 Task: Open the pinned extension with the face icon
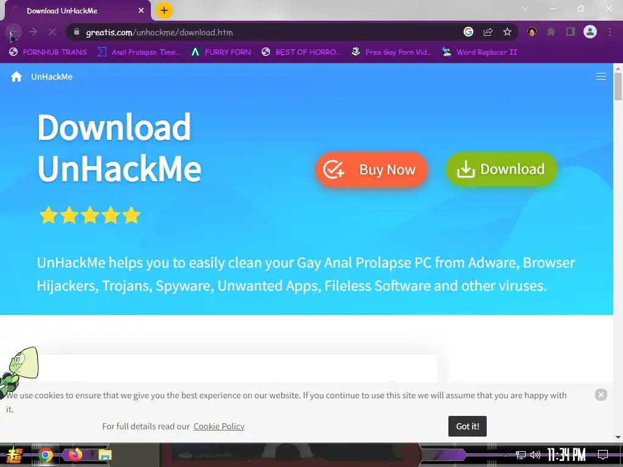532,32
